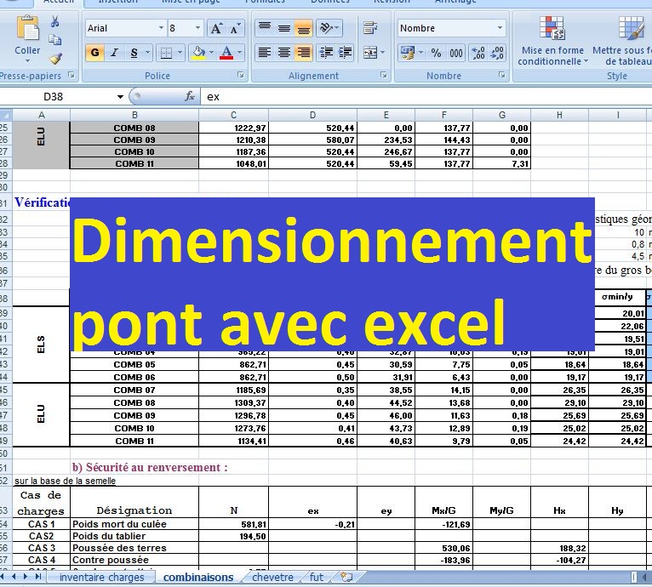Open font size 8 dropdown
The height and width of the screenshot is (587, 652).
click(197, 28)
